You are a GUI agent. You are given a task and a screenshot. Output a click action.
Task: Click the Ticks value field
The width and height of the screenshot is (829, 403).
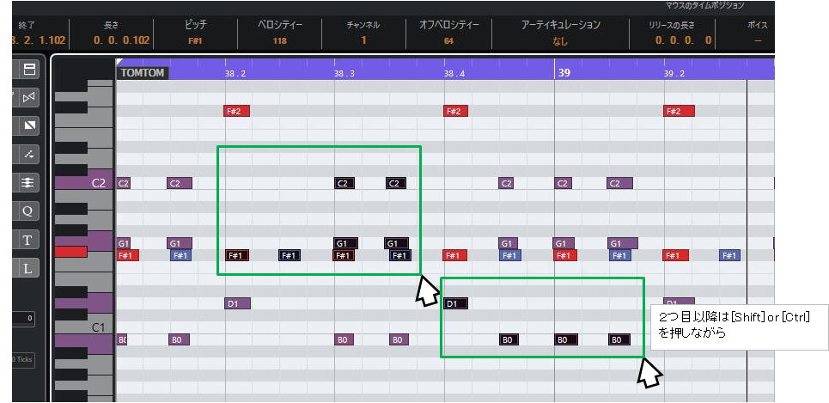24,359
